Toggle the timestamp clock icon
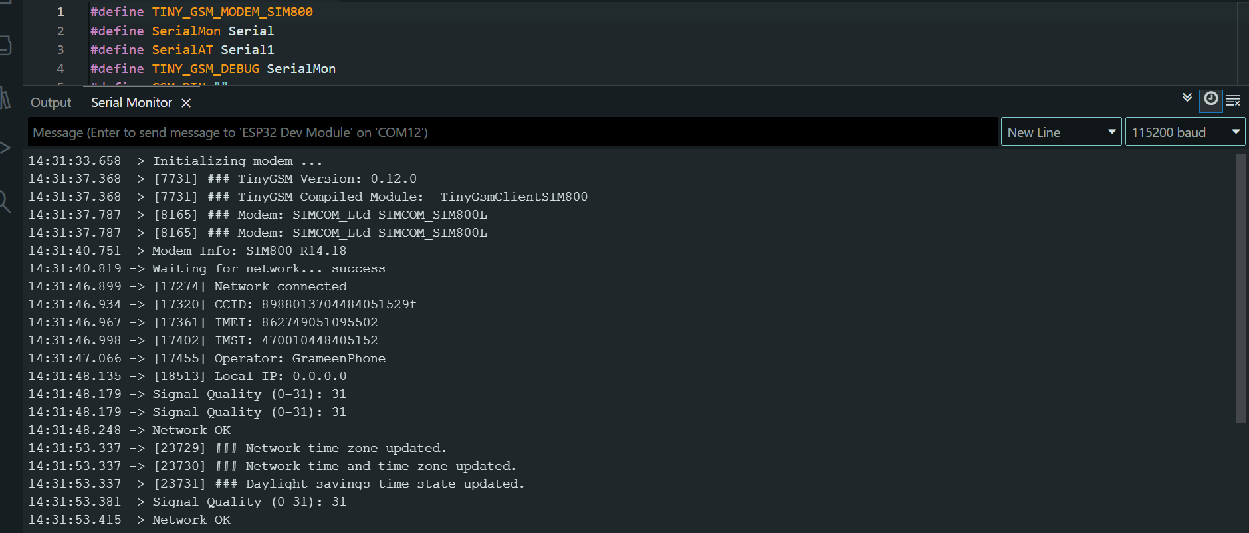This screenshot has width=1249, height=533. coord(1210,99)
